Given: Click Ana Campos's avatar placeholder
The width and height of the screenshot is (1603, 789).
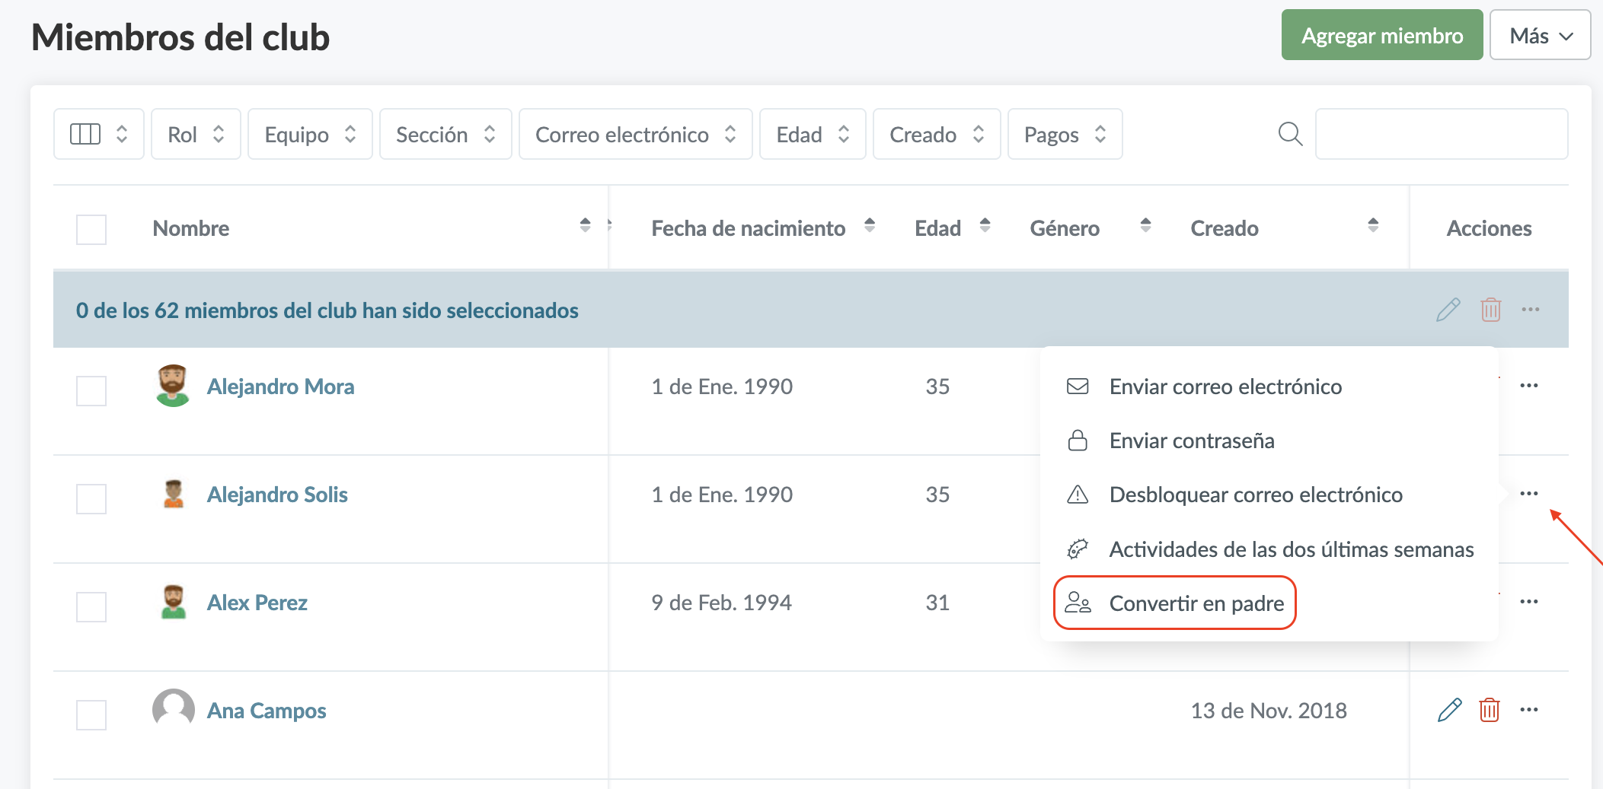Looking at the screenshot, I should pyautogui.click(x=173, y=710).
